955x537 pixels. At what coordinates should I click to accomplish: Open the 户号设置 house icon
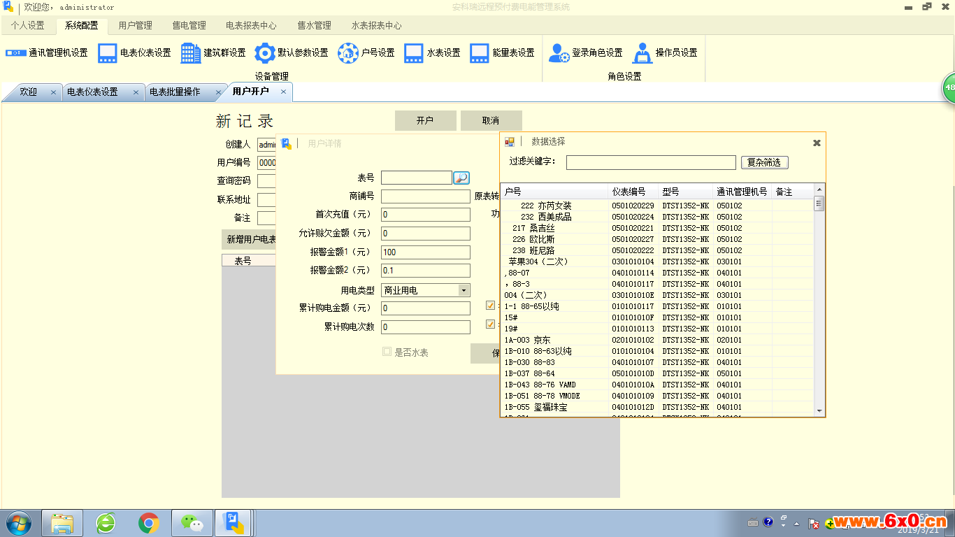click(348, 53)
